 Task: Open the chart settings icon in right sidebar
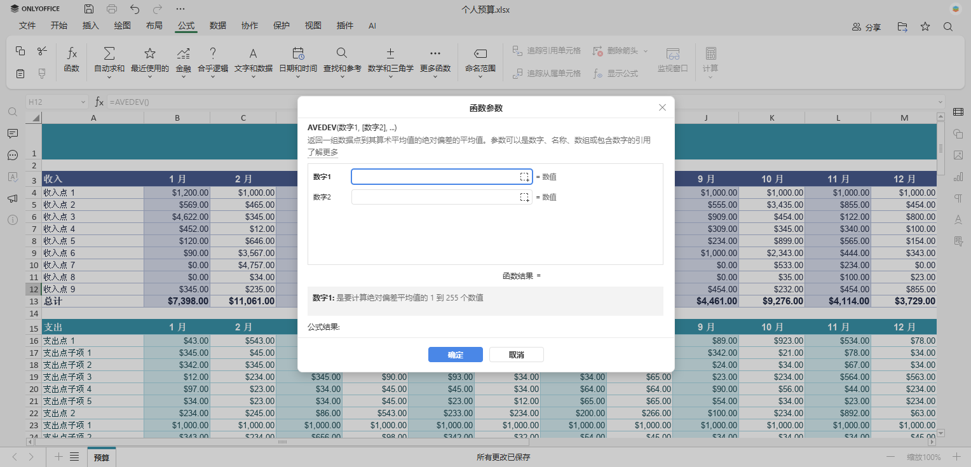pyautogui.click(x=958, y=177)
